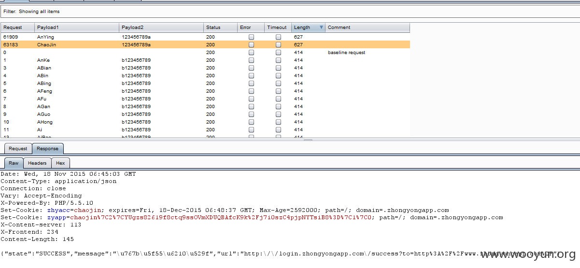Click the zyapp=chaojin cookie line
The height and width of the screenshot is (268, 580).
[x=252, y=217]
